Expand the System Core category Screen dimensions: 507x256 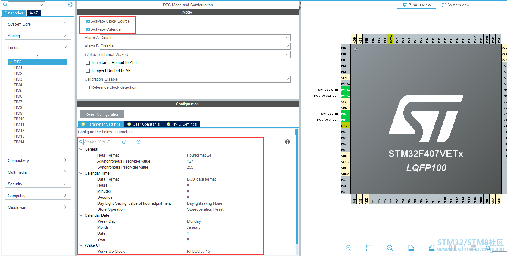point(37,24)
